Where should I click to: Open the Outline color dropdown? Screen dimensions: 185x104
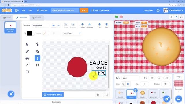point(48,33)
